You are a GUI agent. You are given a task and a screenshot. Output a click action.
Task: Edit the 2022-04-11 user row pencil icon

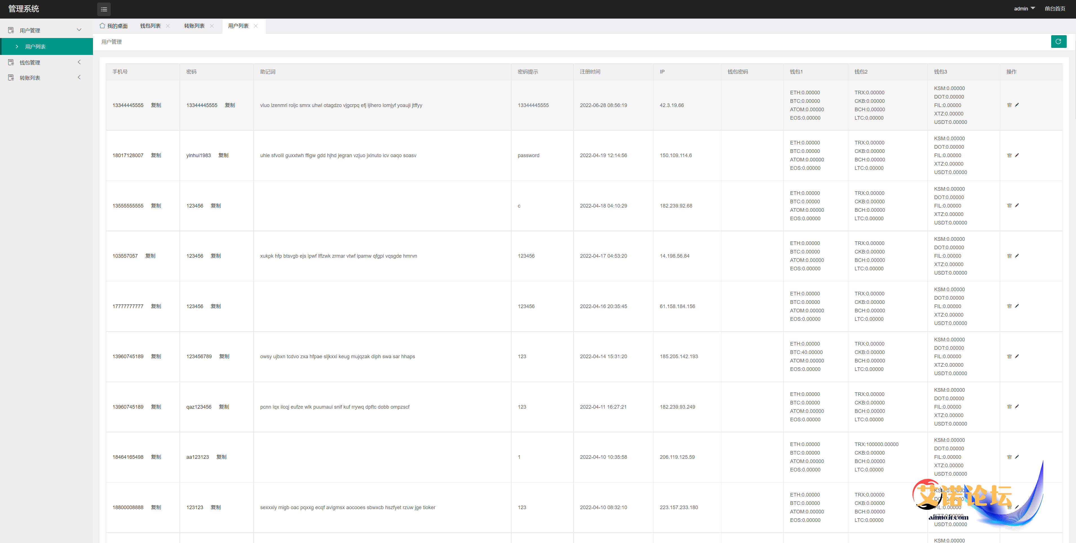click(1017, 406)
